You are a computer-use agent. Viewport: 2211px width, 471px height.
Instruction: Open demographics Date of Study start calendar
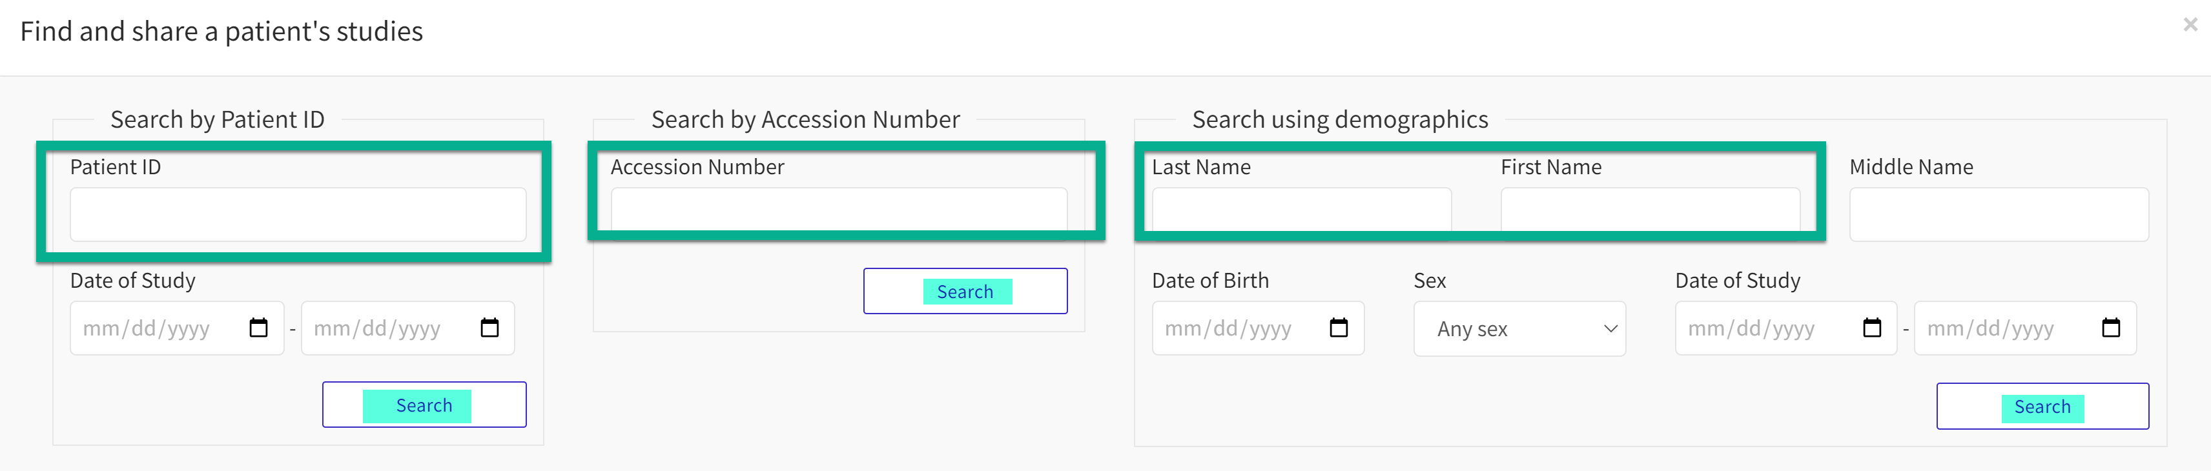coord(1872,327)
